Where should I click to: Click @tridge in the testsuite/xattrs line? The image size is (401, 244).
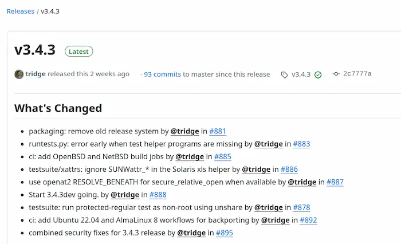256,170
